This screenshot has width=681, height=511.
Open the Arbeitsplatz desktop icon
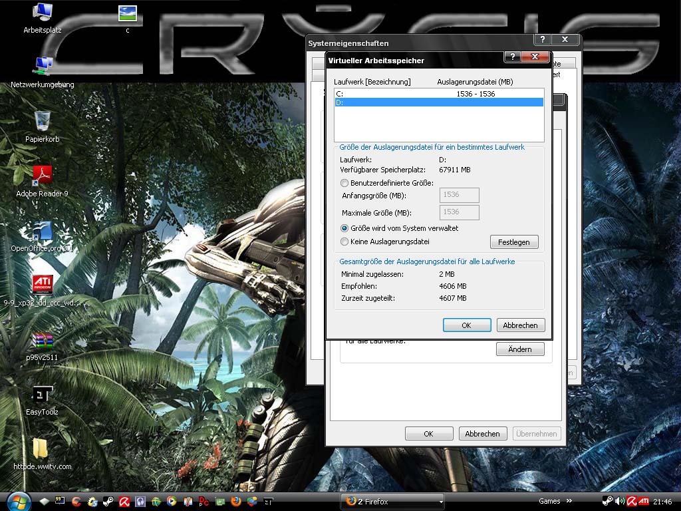[43, 18]
